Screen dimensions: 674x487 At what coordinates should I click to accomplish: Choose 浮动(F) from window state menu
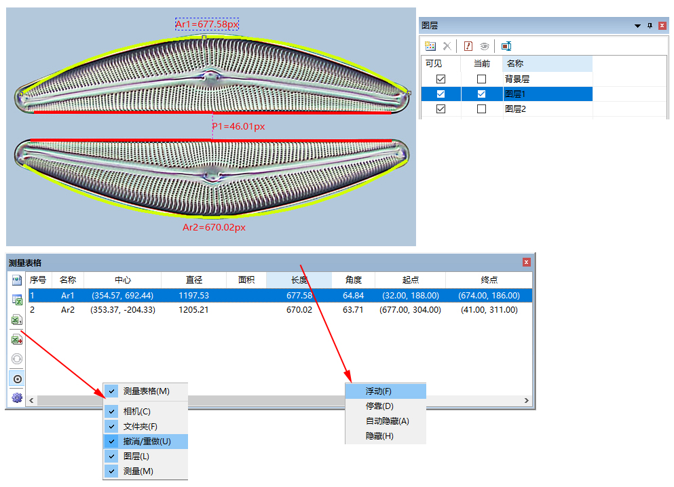click(x=386, y=391)
